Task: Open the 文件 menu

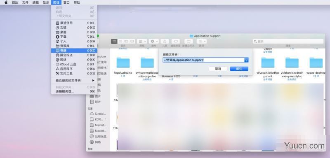Action: [25, 2]
